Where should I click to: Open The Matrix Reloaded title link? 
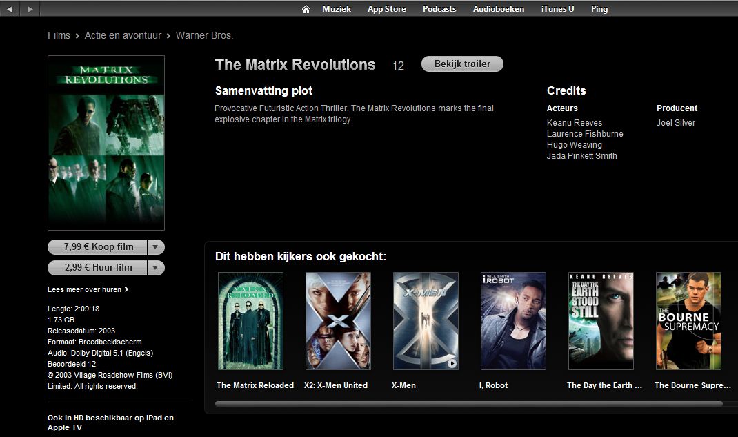[255, 385]
